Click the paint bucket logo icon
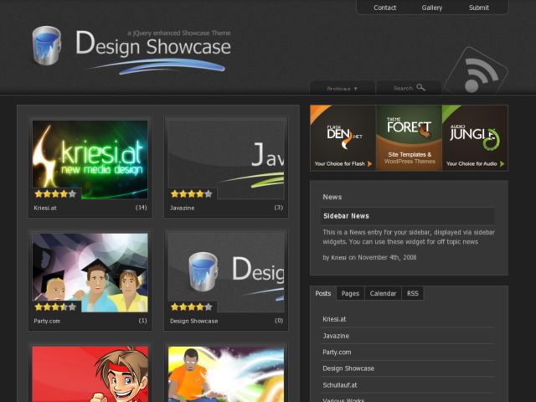Viewport: 536px width, 402px height. tap(47, 45)
